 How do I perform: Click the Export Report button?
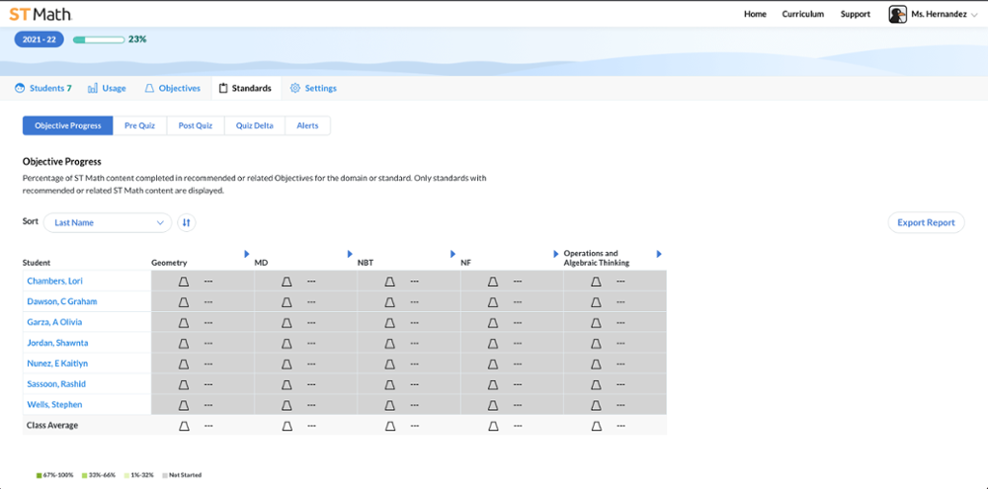[925, 222]
